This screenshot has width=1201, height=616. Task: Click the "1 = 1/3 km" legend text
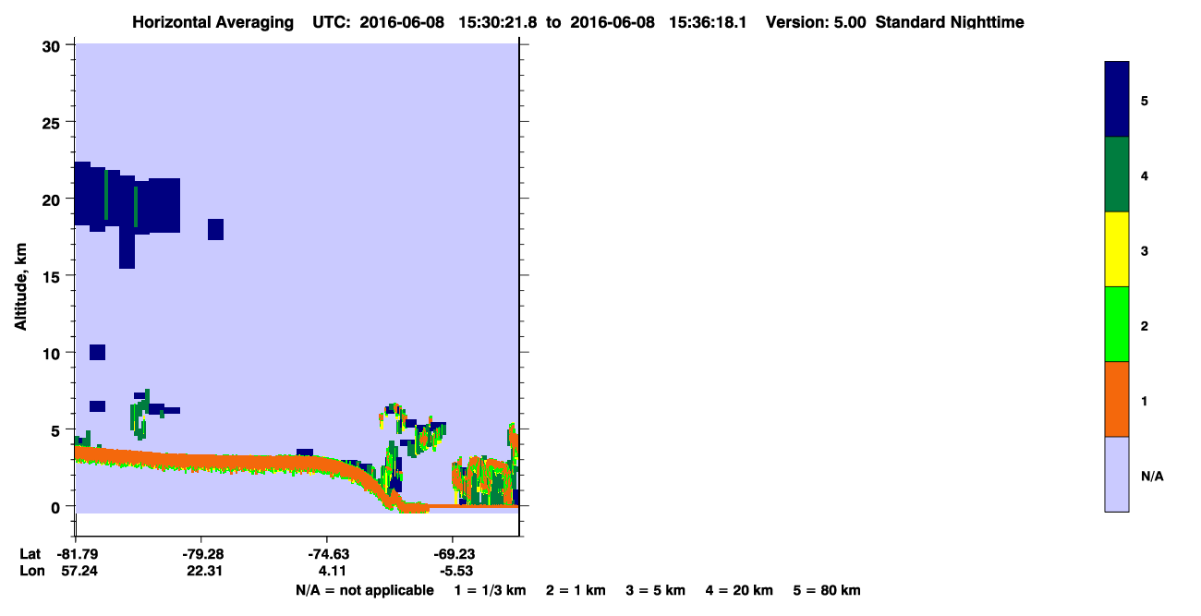tap(490, 590)
